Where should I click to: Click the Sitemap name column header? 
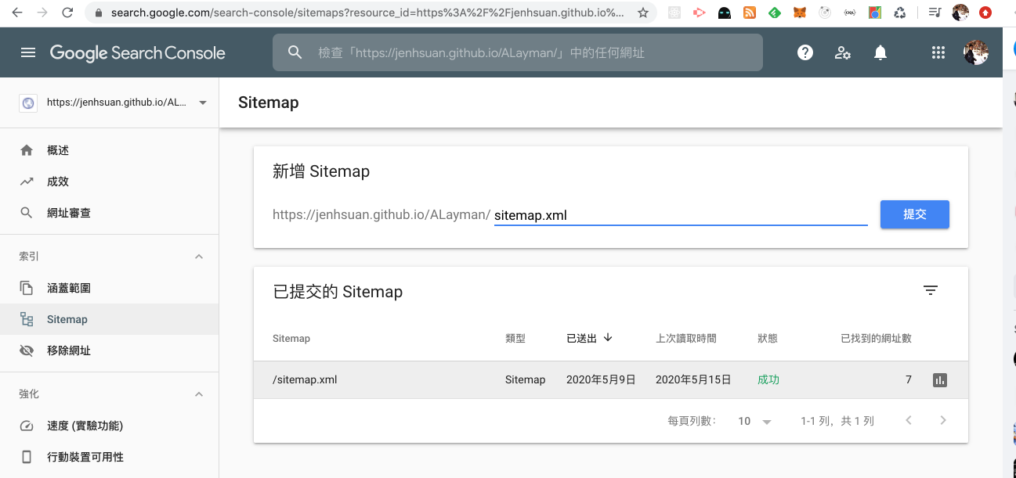(291, 339)
